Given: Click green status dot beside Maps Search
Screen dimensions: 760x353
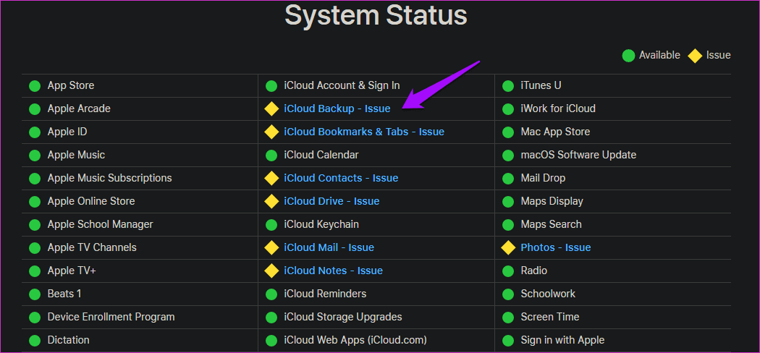Looking at the screenshot, I should [508, 225].
